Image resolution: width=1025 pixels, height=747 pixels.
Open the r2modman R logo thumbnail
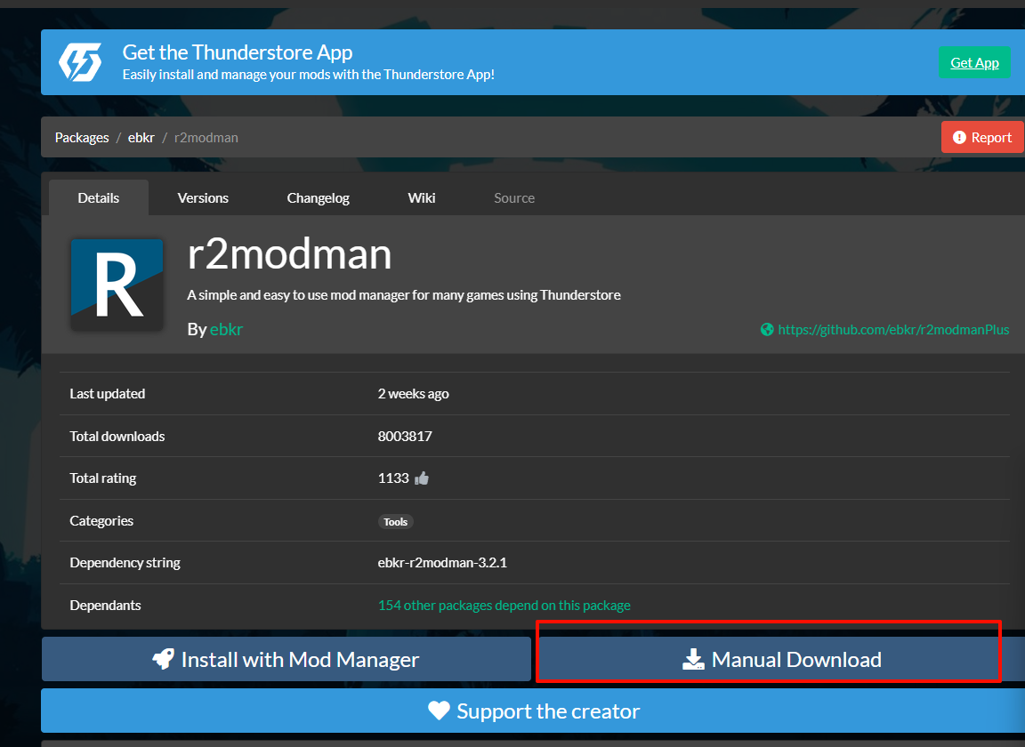pyautogui.click(x=117, y=285)
